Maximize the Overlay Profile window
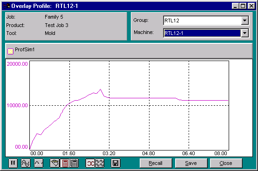This screenshot has width=258, height=171. click(x=243, y=6)
